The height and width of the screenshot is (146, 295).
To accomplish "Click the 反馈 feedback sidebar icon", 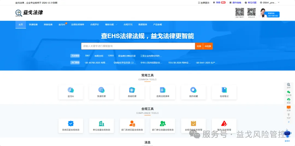I will click(x=288, y=107).
